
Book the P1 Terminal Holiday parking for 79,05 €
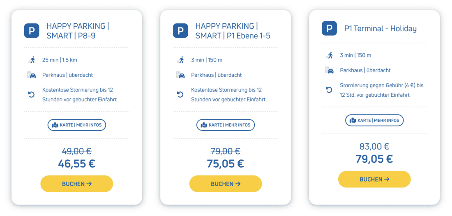(x=374, y=179)
